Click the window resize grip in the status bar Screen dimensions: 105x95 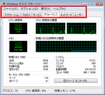point(102,92)
